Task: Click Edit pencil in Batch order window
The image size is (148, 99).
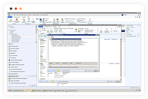Action: 40,29
